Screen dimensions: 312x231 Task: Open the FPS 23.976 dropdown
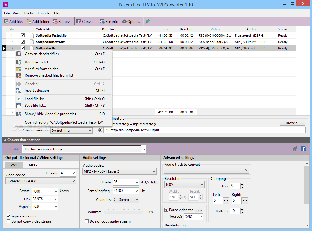(x=56, y=199)
